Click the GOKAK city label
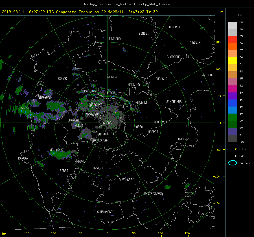254x237 pixels. (62, 79)
